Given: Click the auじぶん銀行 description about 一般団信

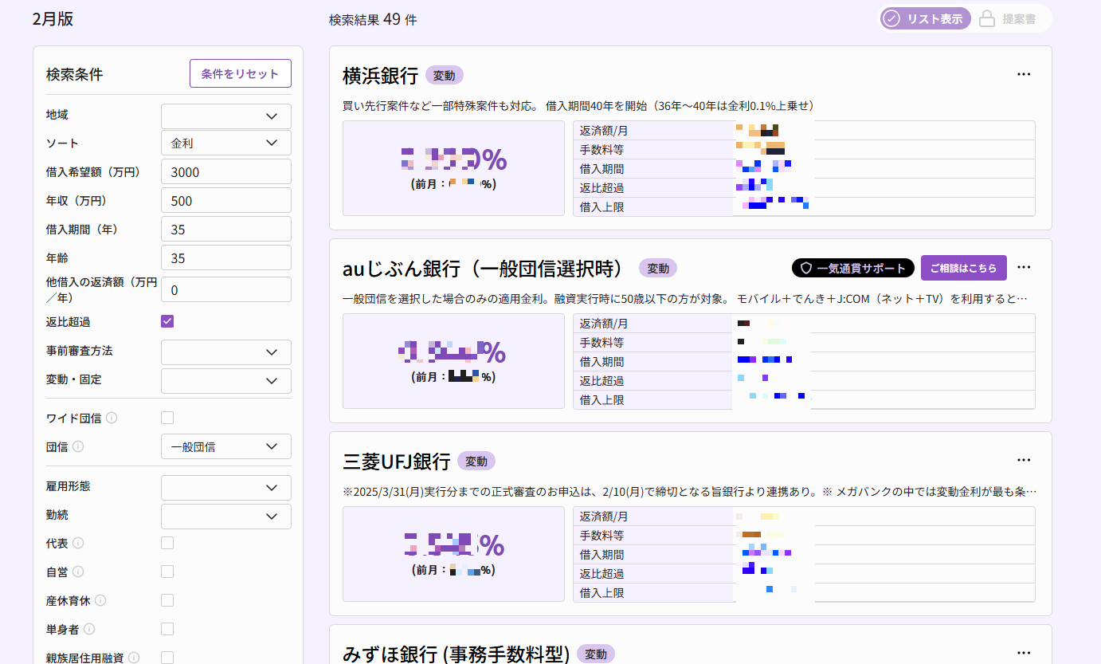Looking at the screenshot, I should [x=684, y=298].
